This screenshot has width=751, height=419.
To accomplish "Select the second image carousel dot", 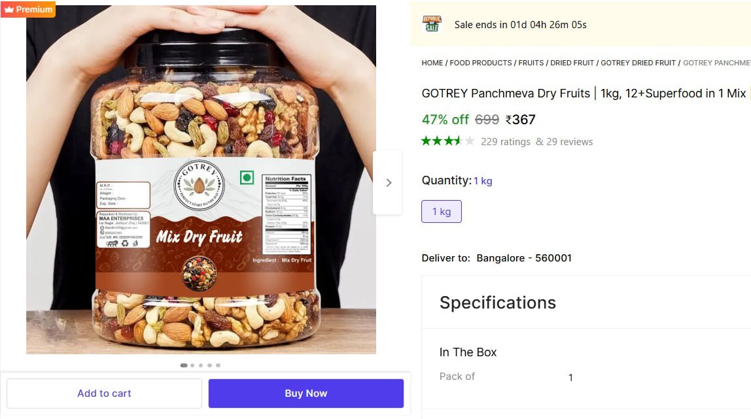I will pos(192,365).
